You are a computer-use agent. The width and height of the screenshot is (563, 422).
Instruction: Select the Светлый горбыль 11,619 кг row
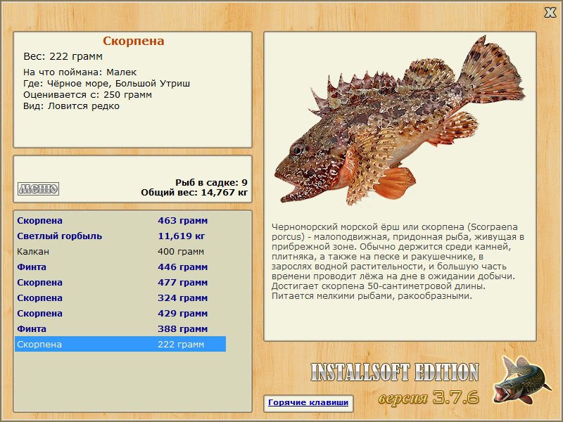click(x=120, y=236)
